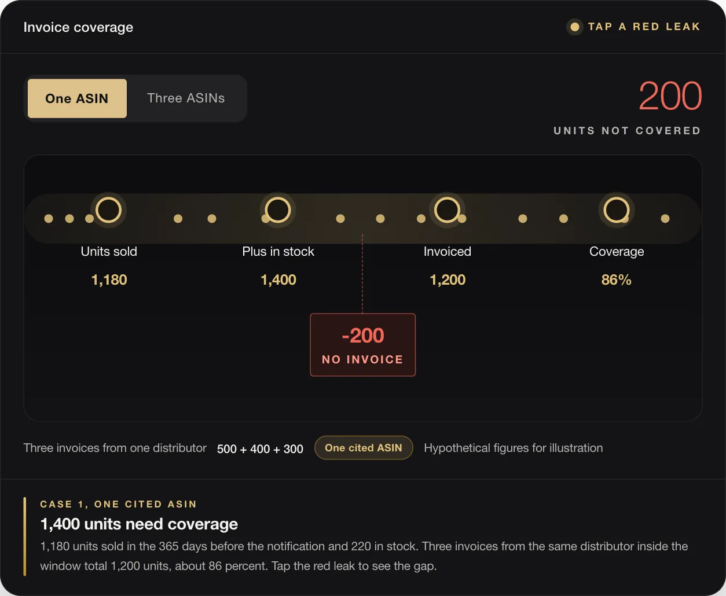The image size is (726, 596).
Task: Click the One cited ASIN pill
Action: point(364,448)
